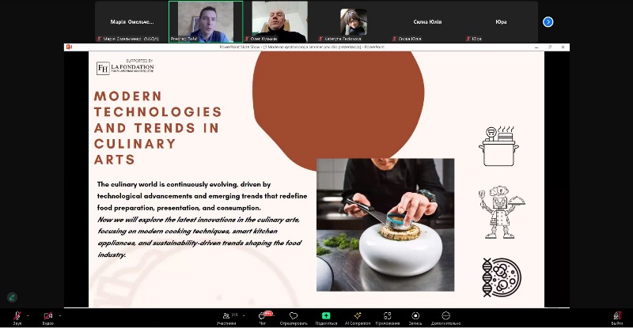Click 'focusing on modern cooking techniques' line
Viewport: 633px width, 328px height.
[x=188, y=231]
